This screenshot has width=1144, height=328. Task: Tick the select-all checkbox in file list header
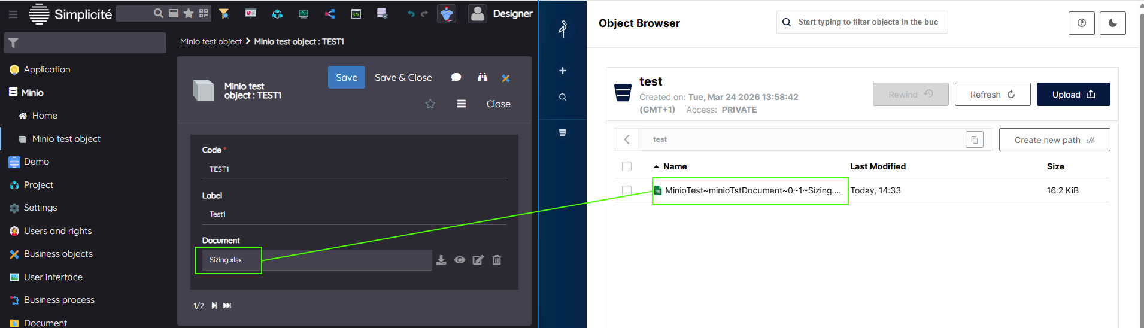click(x=627, y=166)
